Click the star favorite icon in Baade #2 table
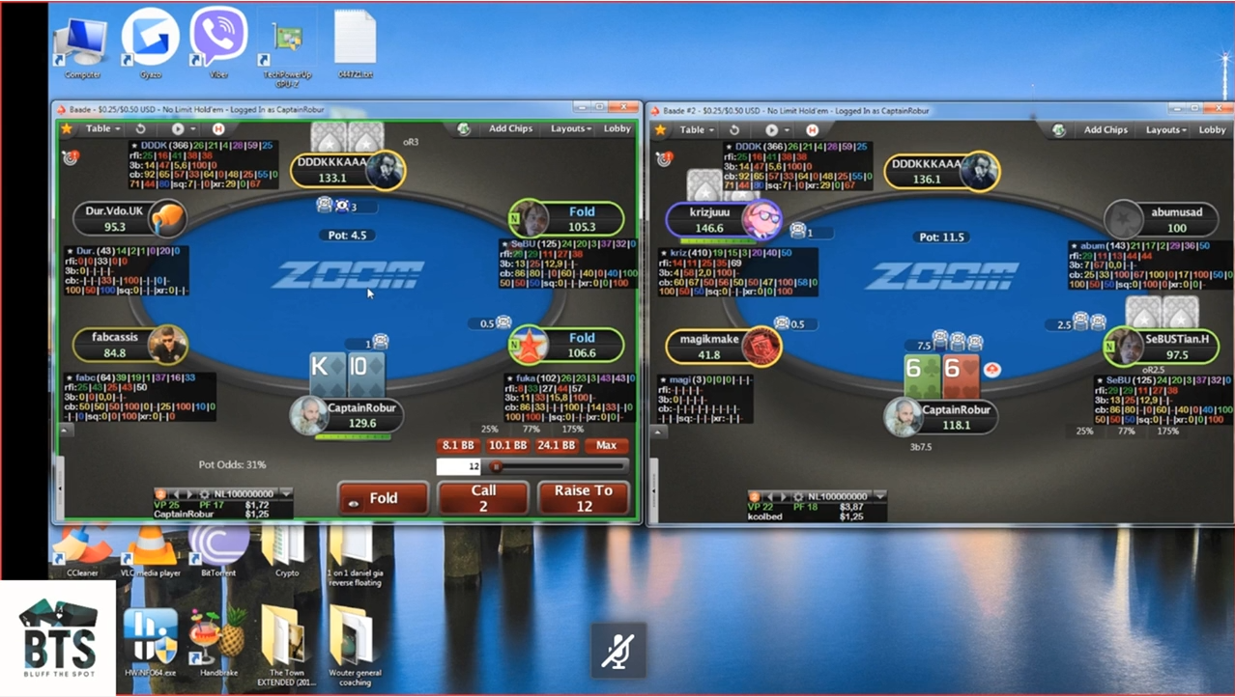Image resolution: width=1235 pixels, height=697 pixels. click(x=661, y=129)
